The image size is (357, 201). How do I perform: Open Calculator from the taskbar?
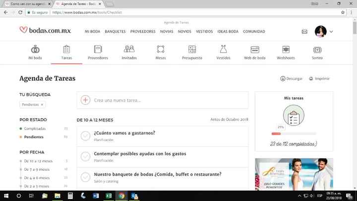tap(70, 196)
